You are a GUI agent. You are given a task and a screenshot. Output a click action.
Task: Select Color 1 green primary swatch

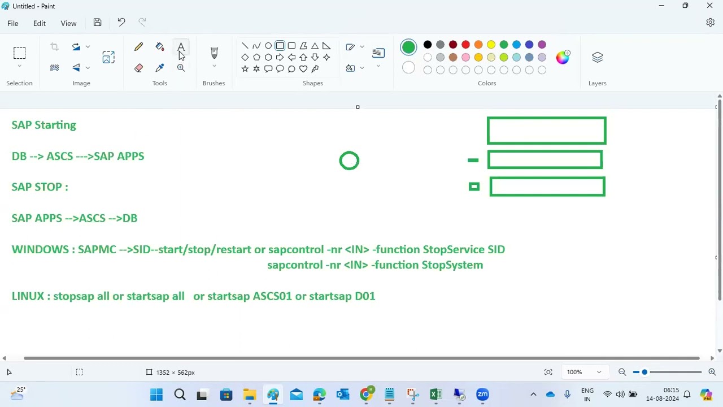pos(408,47)
